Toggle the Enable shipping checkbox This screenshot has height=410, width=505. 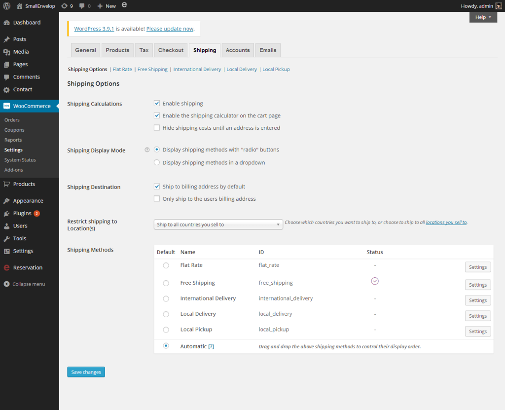click(157, 103)
